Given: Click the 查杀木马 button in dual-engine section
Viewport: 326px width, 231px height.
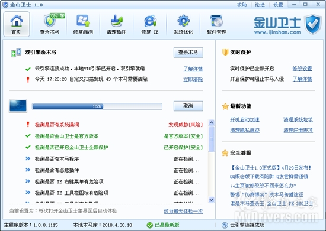Looking at the screenshot, I should (188, 53).
